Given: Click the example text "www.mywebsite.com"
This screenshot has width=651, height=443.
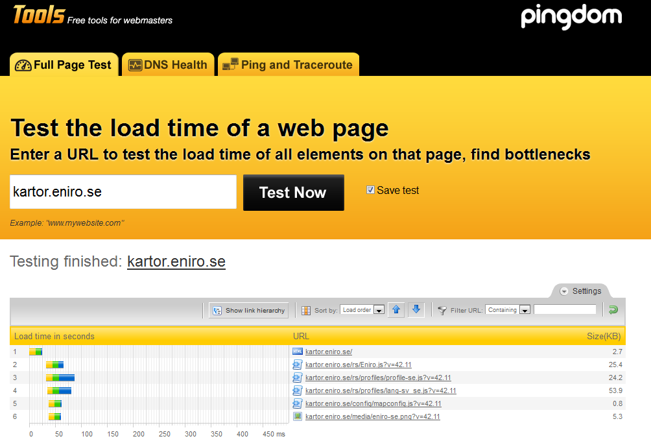Looking at the screenshot, I should point(85,223).
